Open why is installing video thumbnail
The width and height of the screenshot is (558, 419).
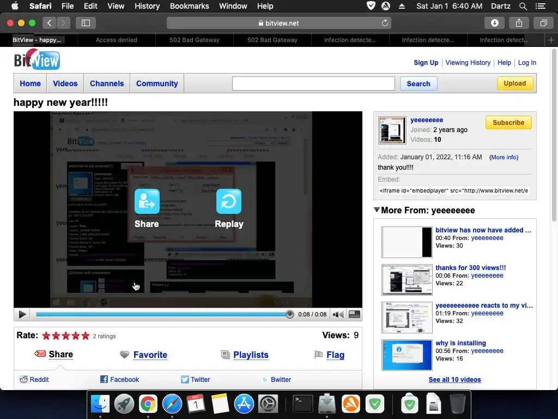(407, 355)
